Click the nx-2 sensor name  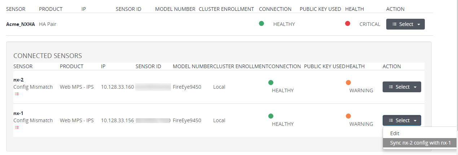click(18, 80)
